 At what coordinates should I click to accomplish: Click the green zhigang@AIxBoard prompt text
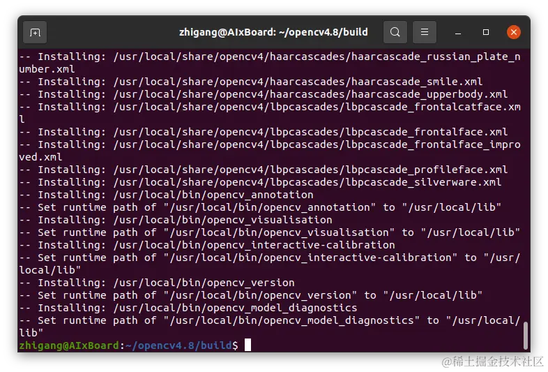click(x=69, y=345)
